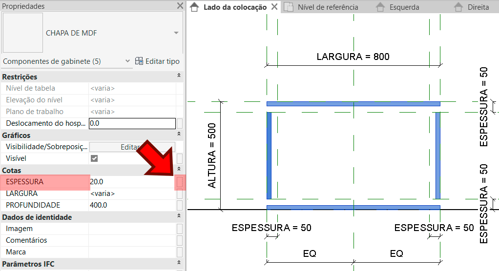
Task: Click the Marca value field
Action: (x=132, y=252)
